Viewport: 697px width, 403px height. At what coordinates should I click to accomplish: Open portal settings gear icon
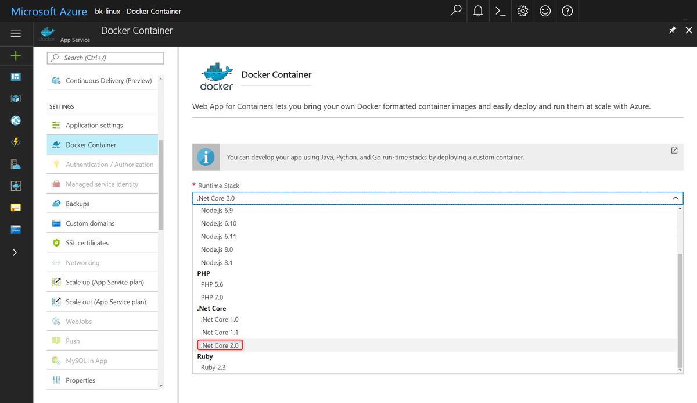[523, 10]
